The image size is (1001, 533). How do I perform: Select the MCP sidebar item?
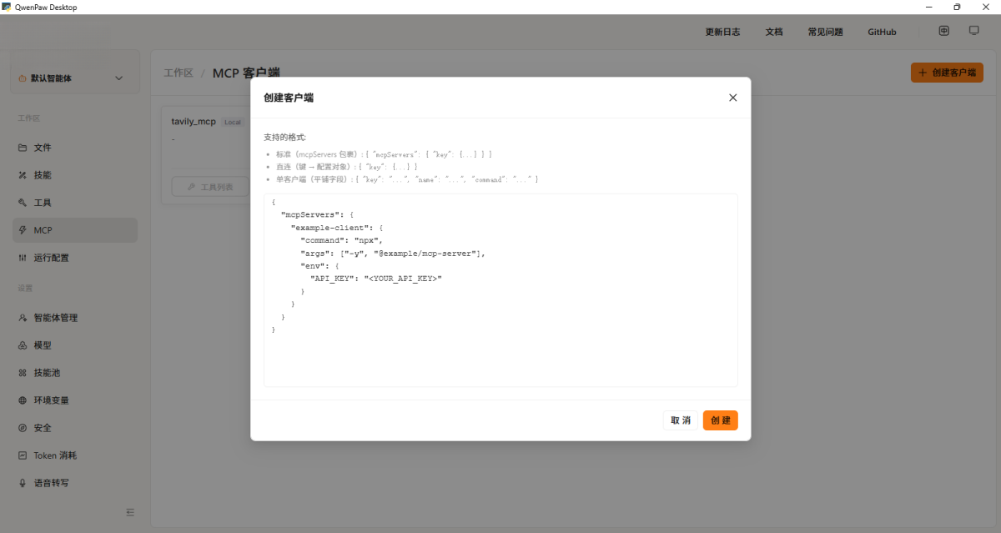(75, 230)
